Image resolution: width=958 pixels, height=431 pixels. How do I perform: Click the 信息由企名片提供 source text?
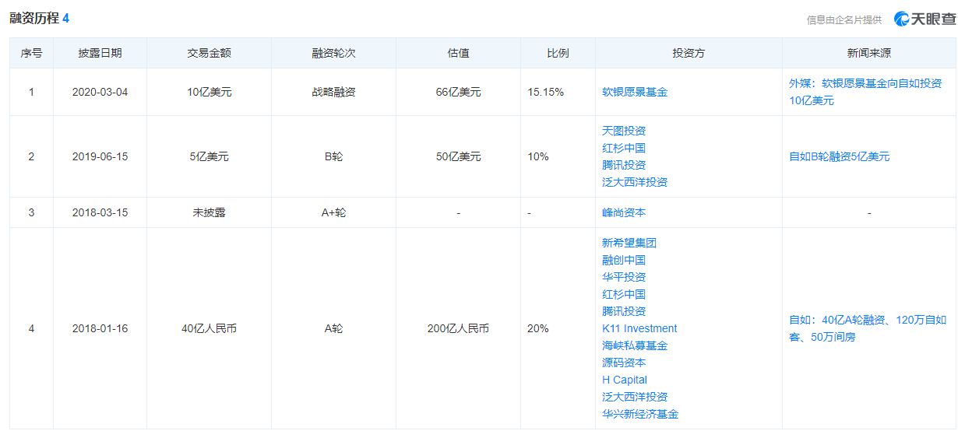[844, 20]
